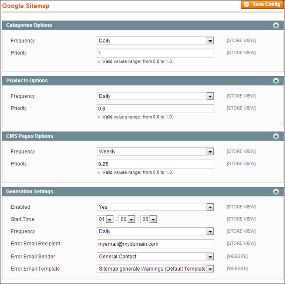
Task: Open the CMS Pages Frequency dropdown
Action: tap(155, 151)
